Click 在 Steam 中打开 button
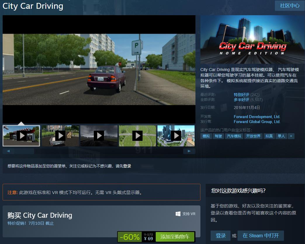The width and height of the screenshot is (305, 244). (x=261, y=236)
